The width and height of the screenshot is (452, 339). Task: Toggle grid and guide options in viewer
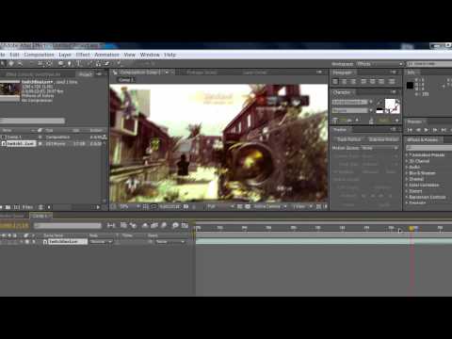[x=145, y=206]
